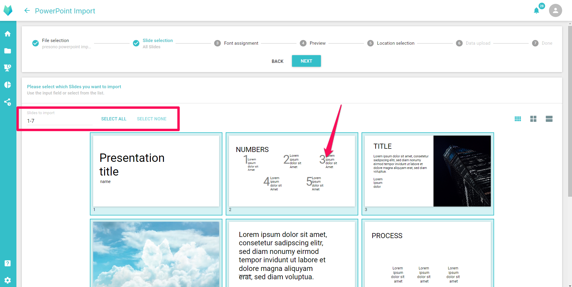
Task: Click the presono logo icon
Action: click(8, 10)
